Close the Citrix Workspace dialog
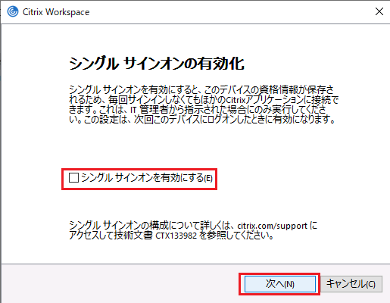Screen dimensions: 390x303 pos(379,11)
